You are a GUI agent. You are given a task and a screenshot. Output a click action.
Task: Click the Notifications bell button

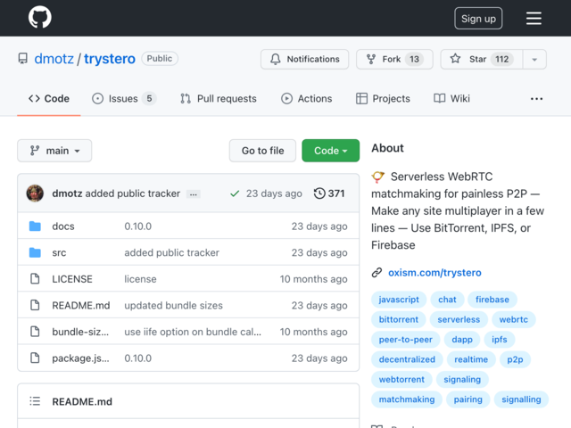point(304,59)
